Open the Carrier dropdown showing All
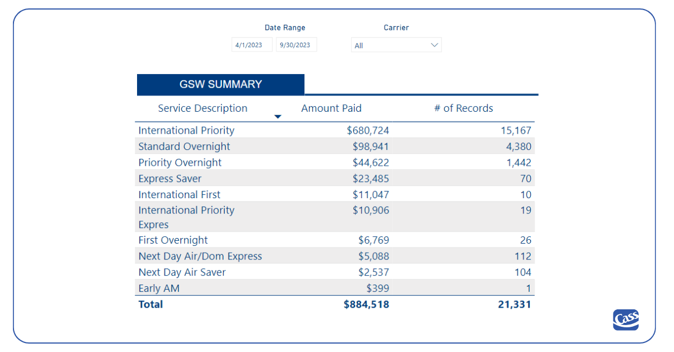674x352 pixels. point(396,45)
